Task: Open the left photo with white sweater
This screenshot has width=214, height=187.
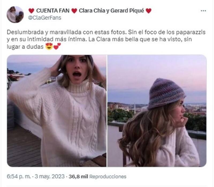Action: (57, 111)
